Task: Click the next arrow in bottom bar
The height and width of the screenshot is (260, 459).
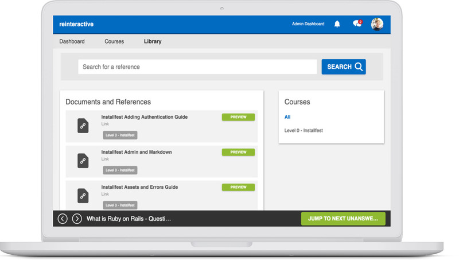Action: pos(77,219)
